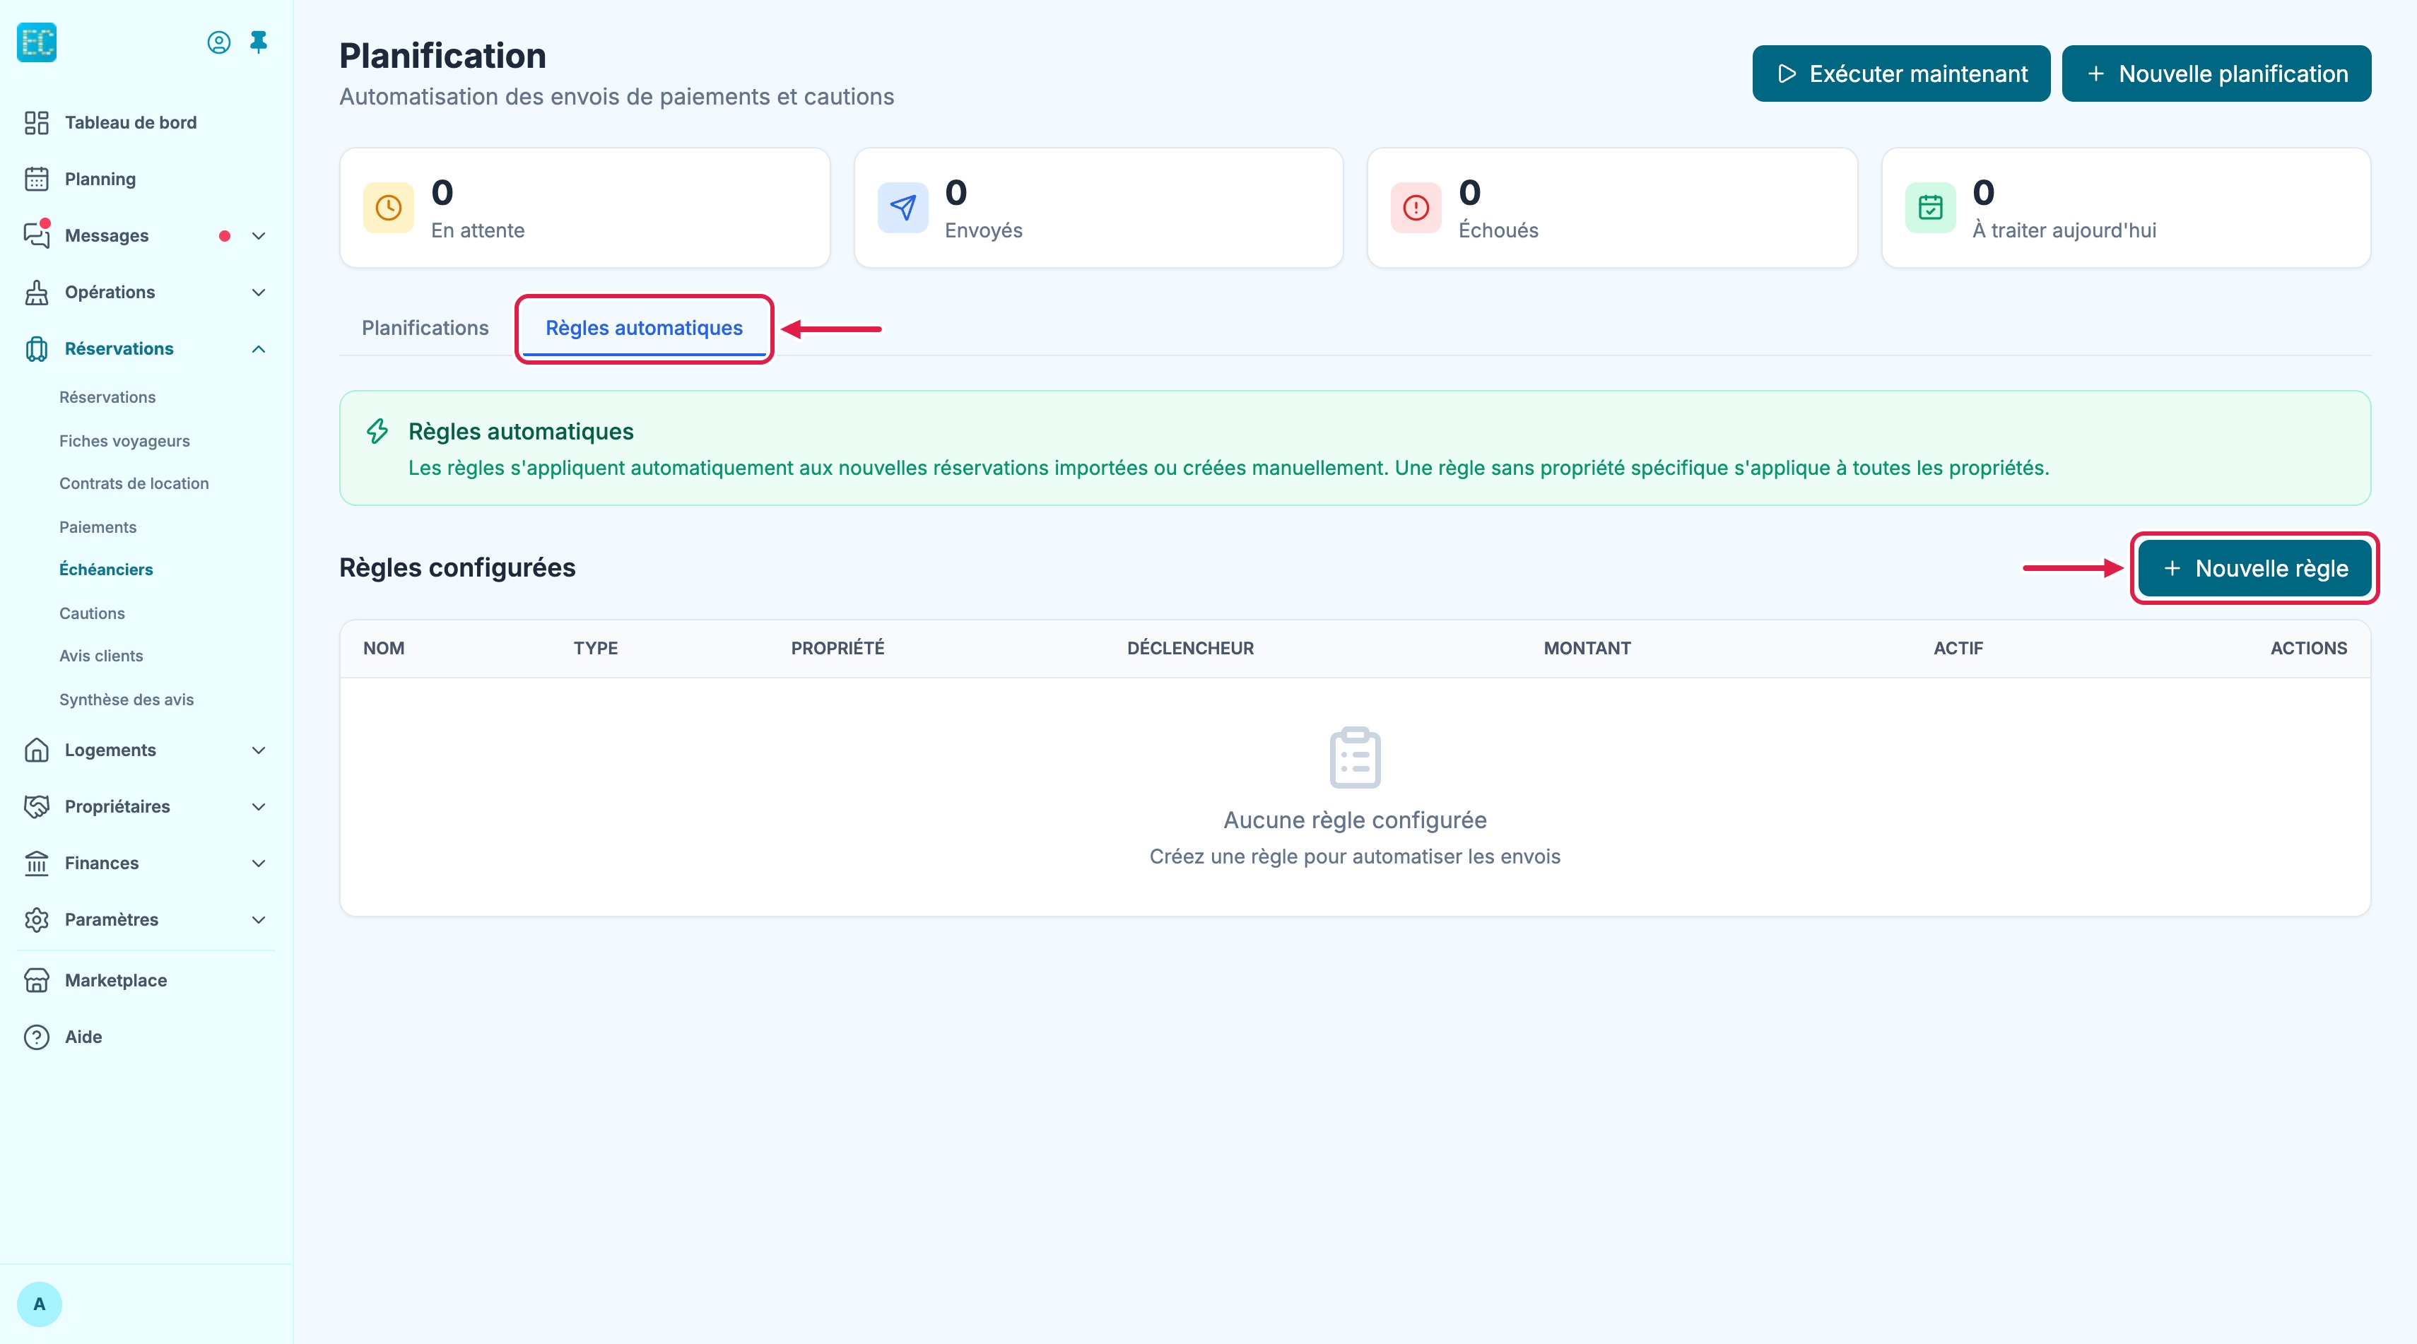Open the user profile icon
This screenshot has width=2417, height=1344.
point(218,42)
